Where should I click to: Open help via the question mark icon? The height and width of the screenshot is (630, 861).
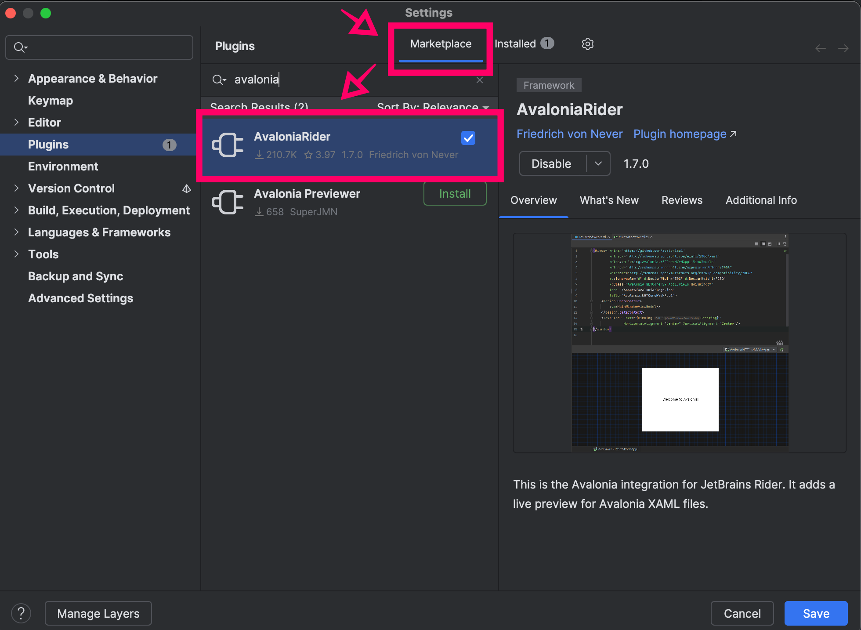point(21,613)
